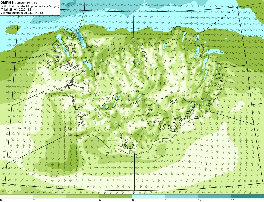264x202 pixels.
Task: Select the 10–12 m/s cyan swatch
Action: pyautogui.click(x=182, y=196)
